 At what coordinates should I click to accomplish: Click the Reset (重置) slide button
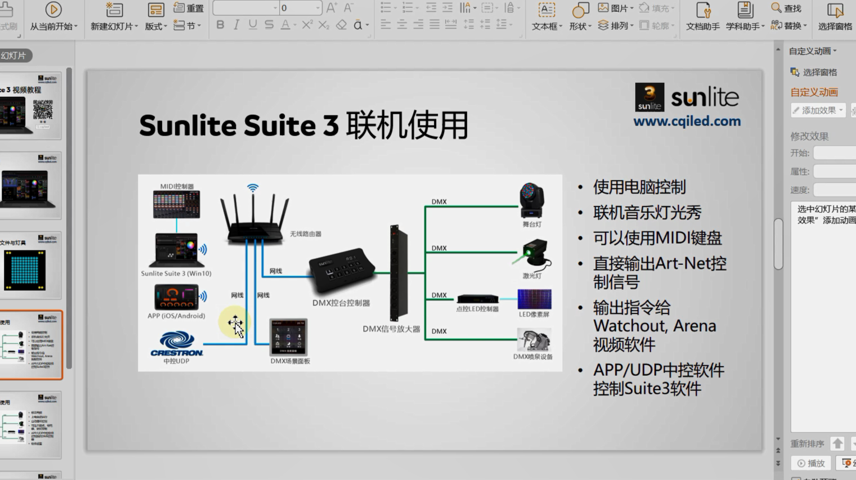click(x=188, y=8)
